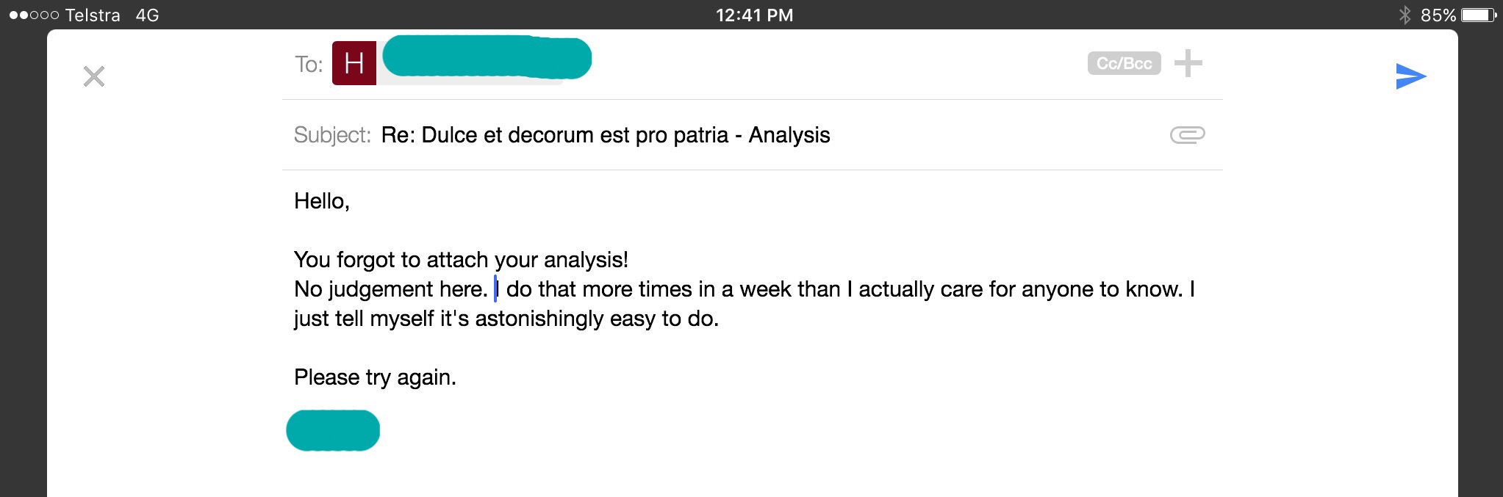This screenshot has width=1503, height=497.
Task: Tap the Bluetooth icon in status bar
Action: click(x=1405, y=15)
